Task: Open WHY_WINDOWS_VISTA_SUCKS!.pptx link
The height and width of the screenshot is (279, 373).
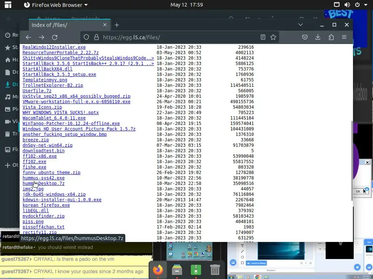Action: click(60, 113)
